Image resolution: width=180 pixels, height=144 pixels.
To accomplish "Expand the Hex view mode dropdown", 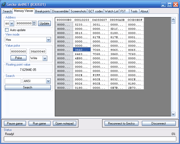I will [x=48, y=40].
